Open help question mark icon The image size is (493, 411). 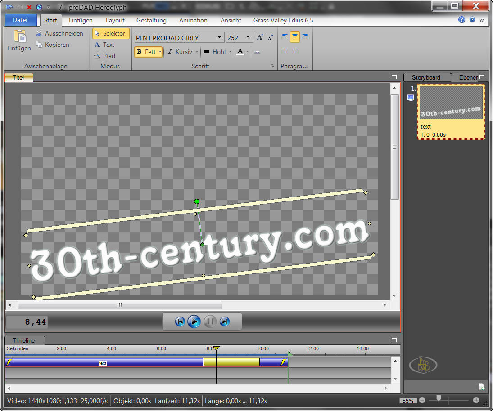click(x=461, y=20)
